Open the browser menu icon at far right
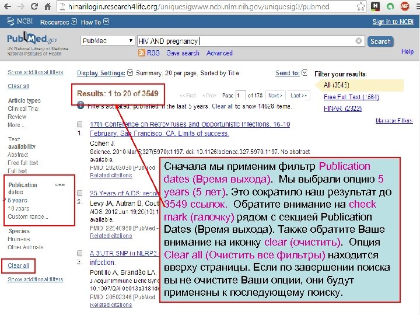The height and width of the screenshot is (315, 420). point(418,6)
